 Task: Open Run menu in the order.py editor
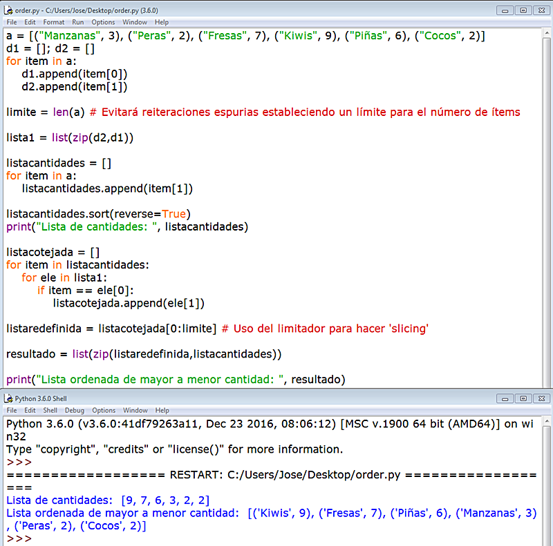click(78, 22)
